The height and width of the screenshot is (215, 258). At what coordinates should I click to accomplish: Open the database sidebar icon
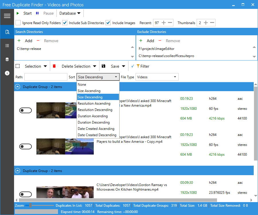[7, 59]
